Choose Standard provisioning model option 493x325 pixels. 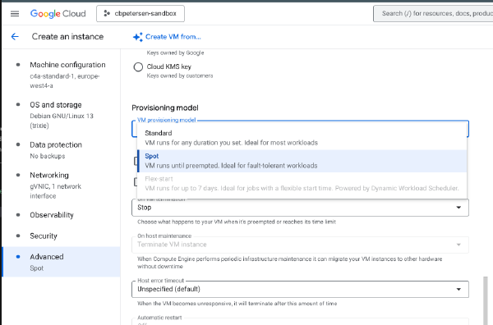pyautogui.click(x=302, y=138)
